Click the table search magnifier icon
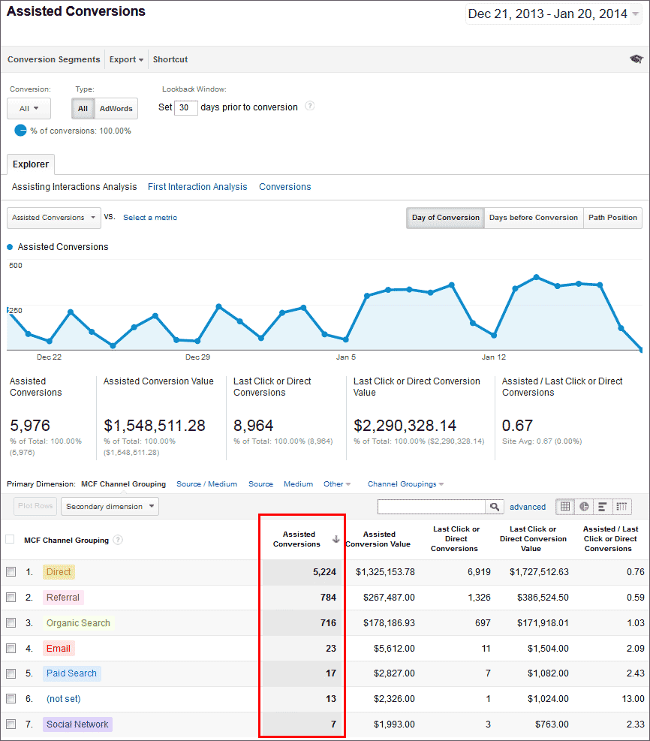The height and width of the screenshot is (741, 650). tap(495, 507)
